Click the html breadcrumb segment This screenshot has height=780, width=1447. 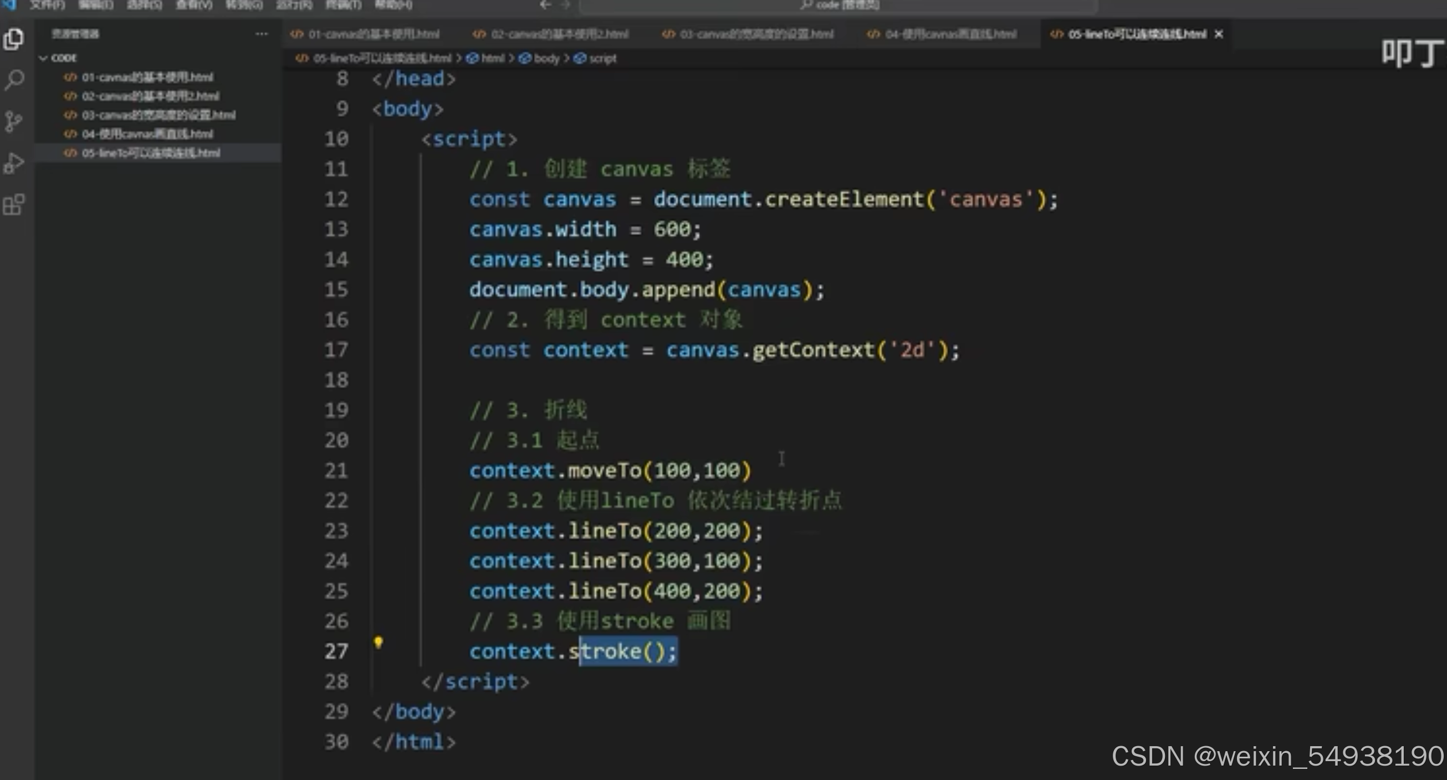pyautogui.click(x=492, y=58)
